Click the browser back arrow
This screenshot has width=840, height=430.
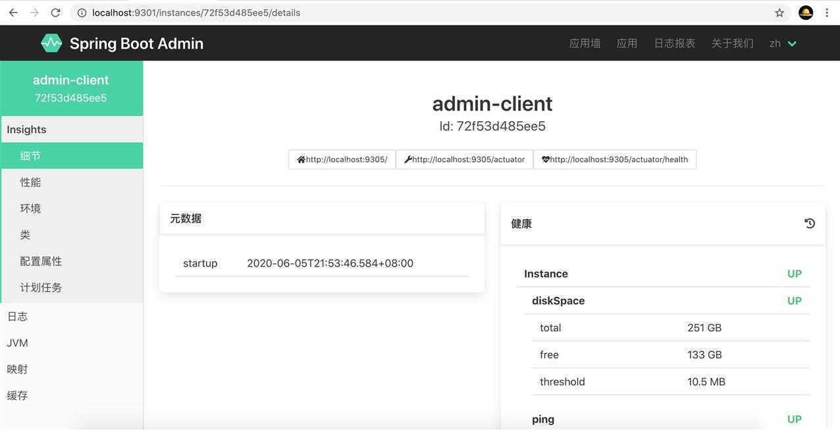[x=13, y=13]
